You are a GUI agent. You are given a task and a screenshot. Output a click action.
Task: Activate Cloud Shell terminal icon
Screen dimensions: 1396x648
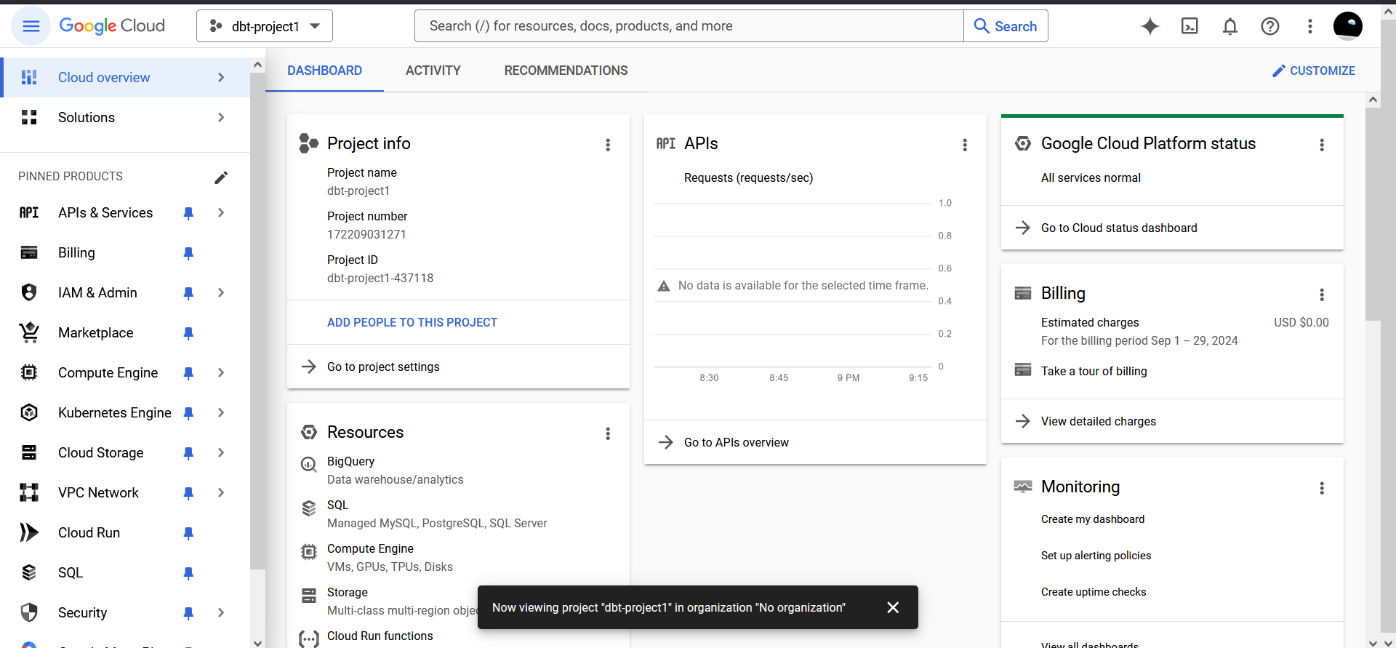(1190, 26)
